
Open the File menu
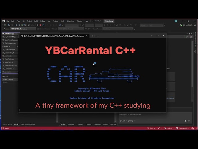coord(8,21)
